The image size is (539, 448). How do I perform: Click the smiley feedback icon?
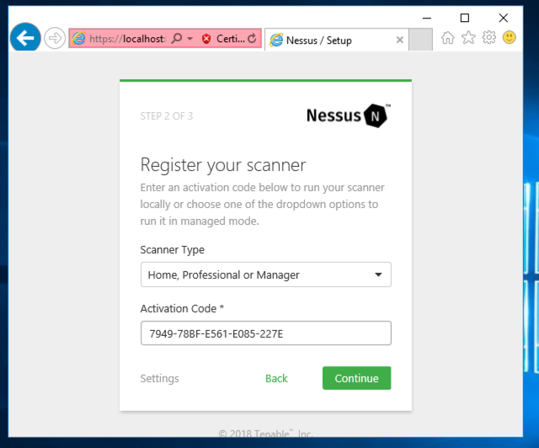tap(509, 37)
